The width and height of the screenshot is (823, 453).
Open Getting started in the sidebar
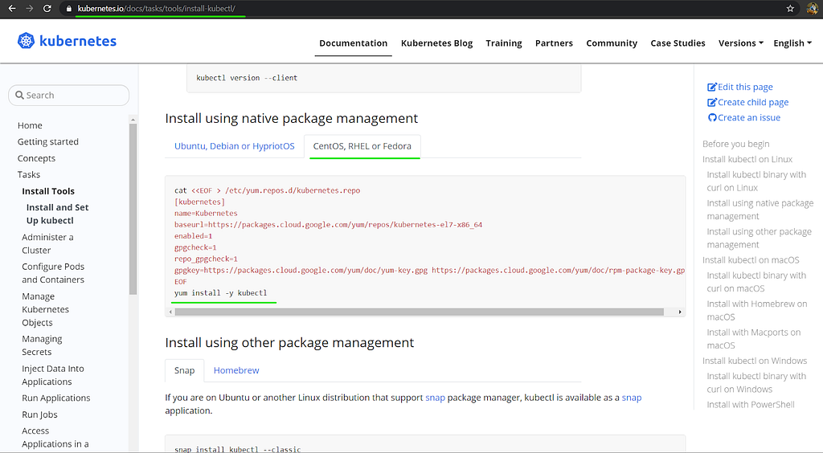click(47, 141)
